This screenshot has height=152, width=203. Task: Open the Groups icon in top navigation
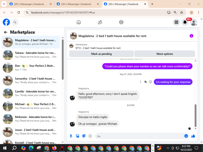click(x=121, y=22)
